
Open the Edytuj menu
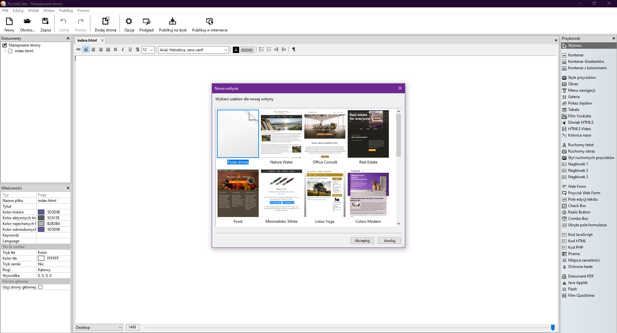pos(18,11)
